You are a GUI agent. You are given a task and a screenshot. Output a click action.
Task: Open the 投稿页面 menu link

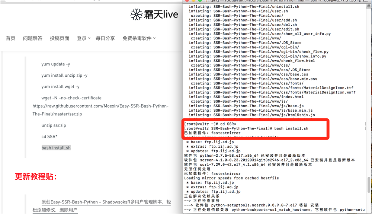(60, 38)
